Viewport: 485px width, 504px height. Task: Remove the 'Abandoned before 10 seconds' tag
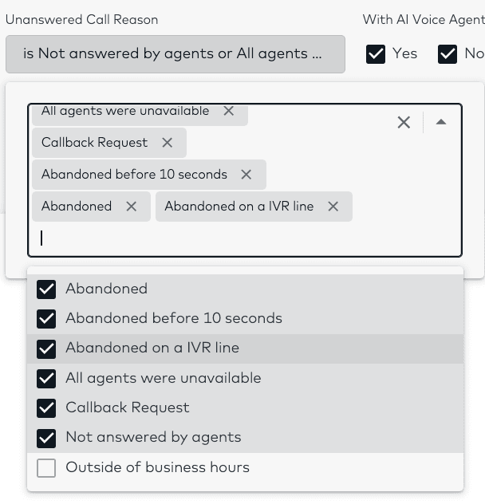pos(246,175)
